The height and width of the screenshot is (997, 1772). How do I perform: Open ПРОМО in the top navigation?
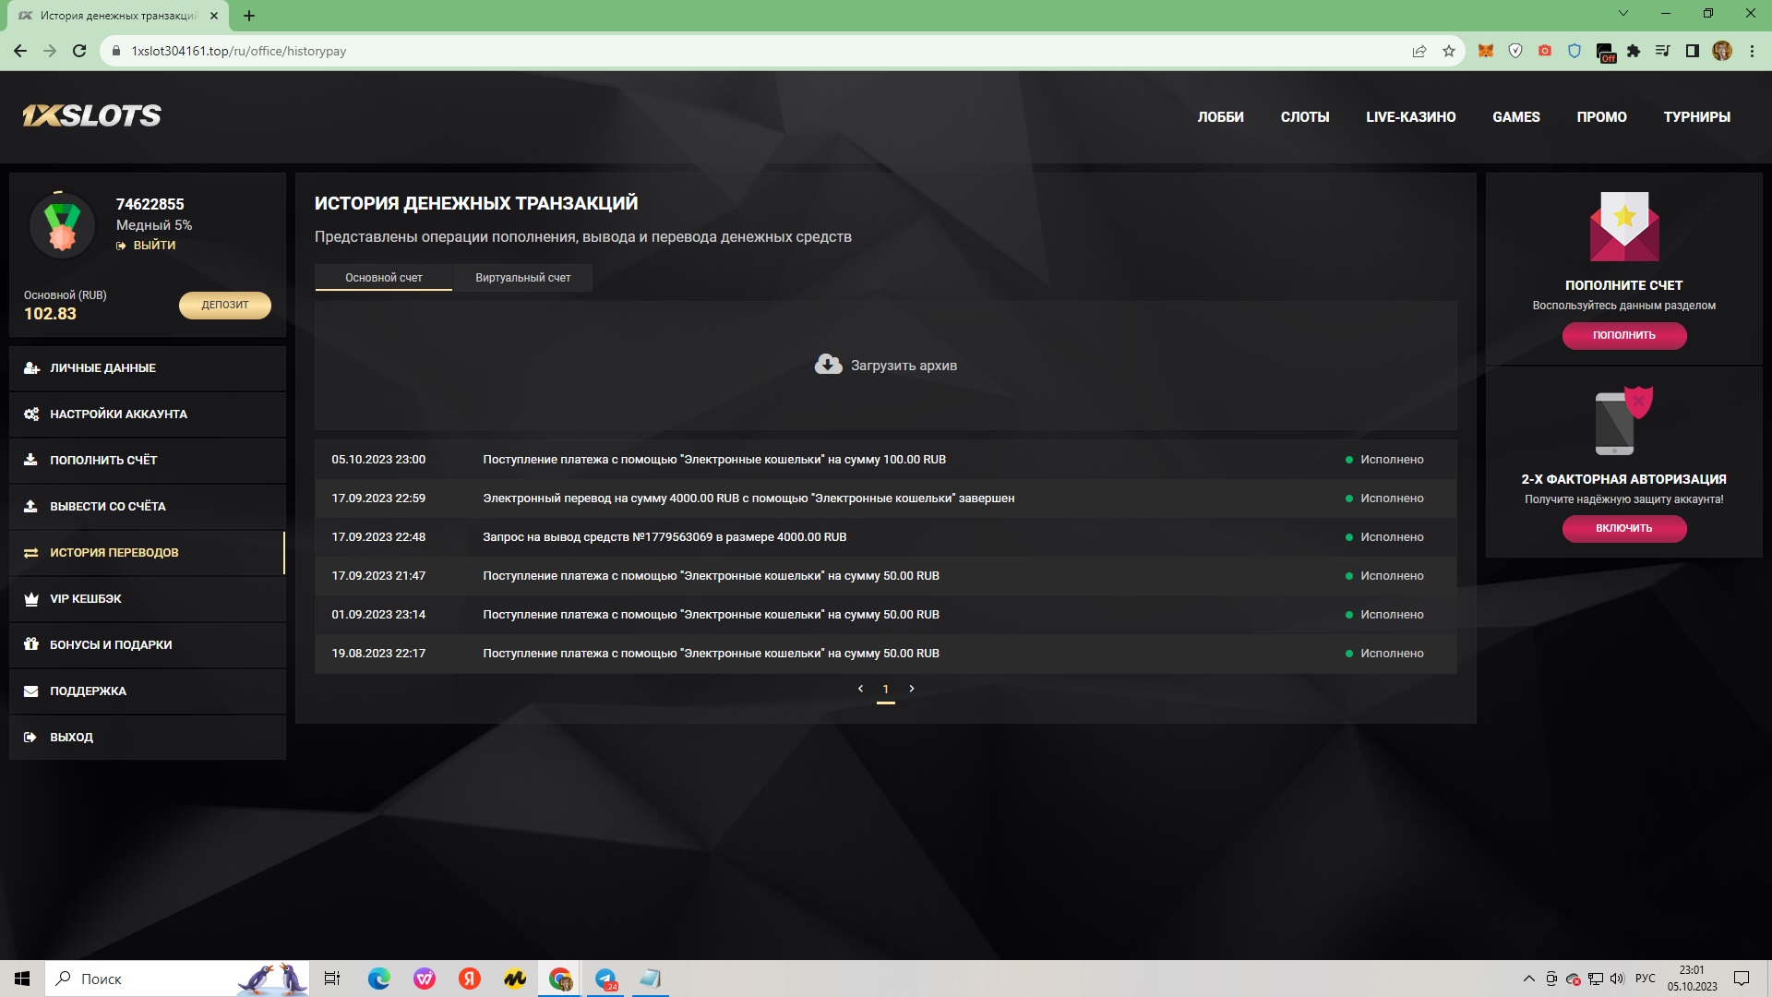(x=1601, y=117)
